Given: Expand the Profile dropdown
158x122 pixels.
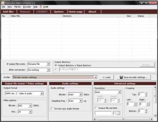Looking at the screenshot, I should (95, 77).
